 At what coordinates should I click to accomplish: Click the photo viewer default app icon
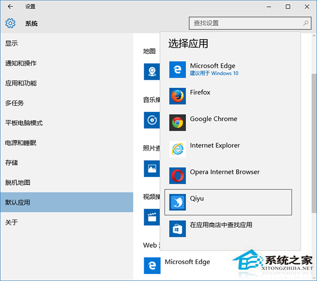click(152, 168)
